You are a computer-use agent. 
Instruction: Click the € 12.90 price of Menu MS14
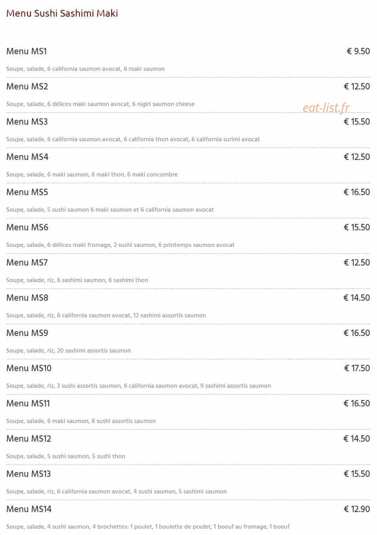point(357,509)
